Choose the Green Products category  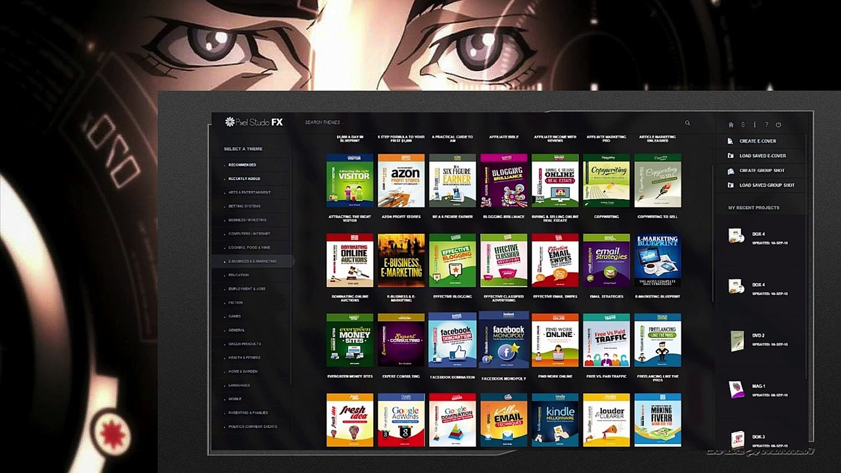coord(245,344)
